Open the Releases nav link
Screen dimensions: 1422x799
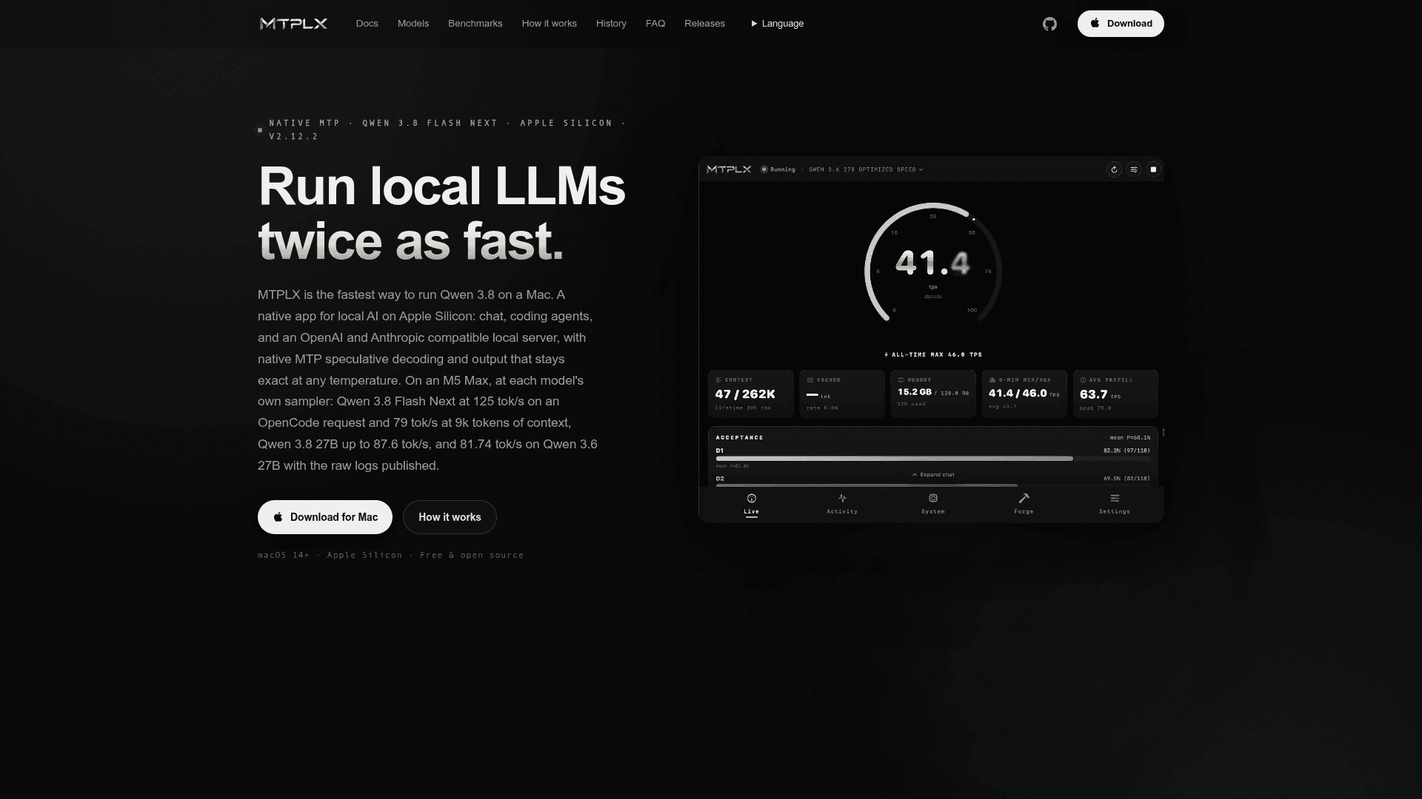pyautogui.click(x=704, y=24)
